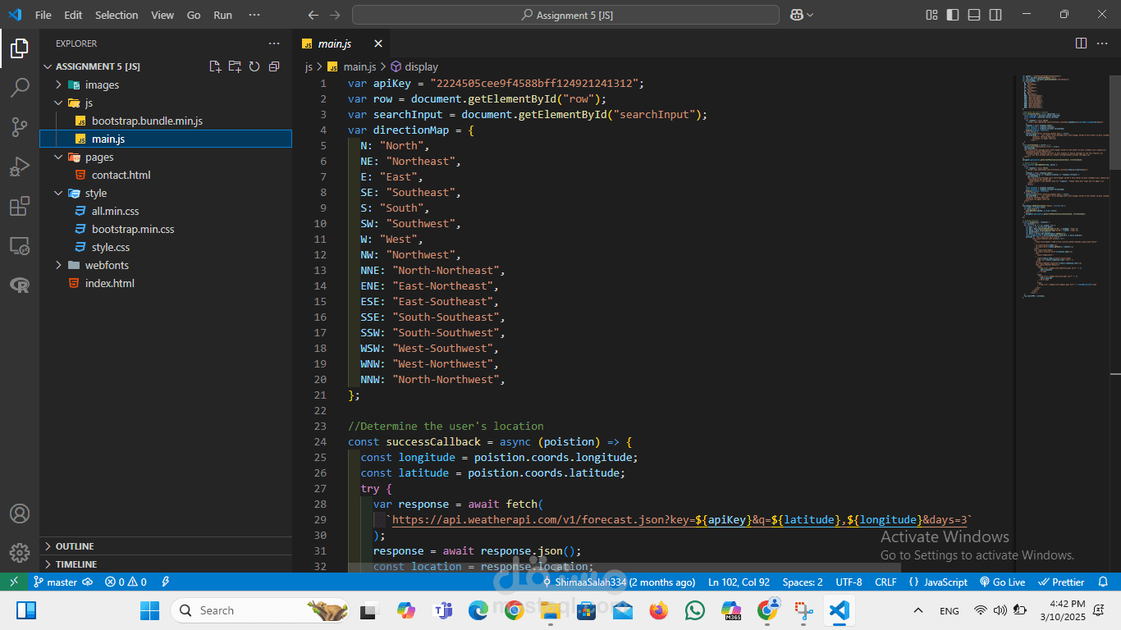
Task: Switch to the main.js editor tab
Action: (x=334, y=43)
